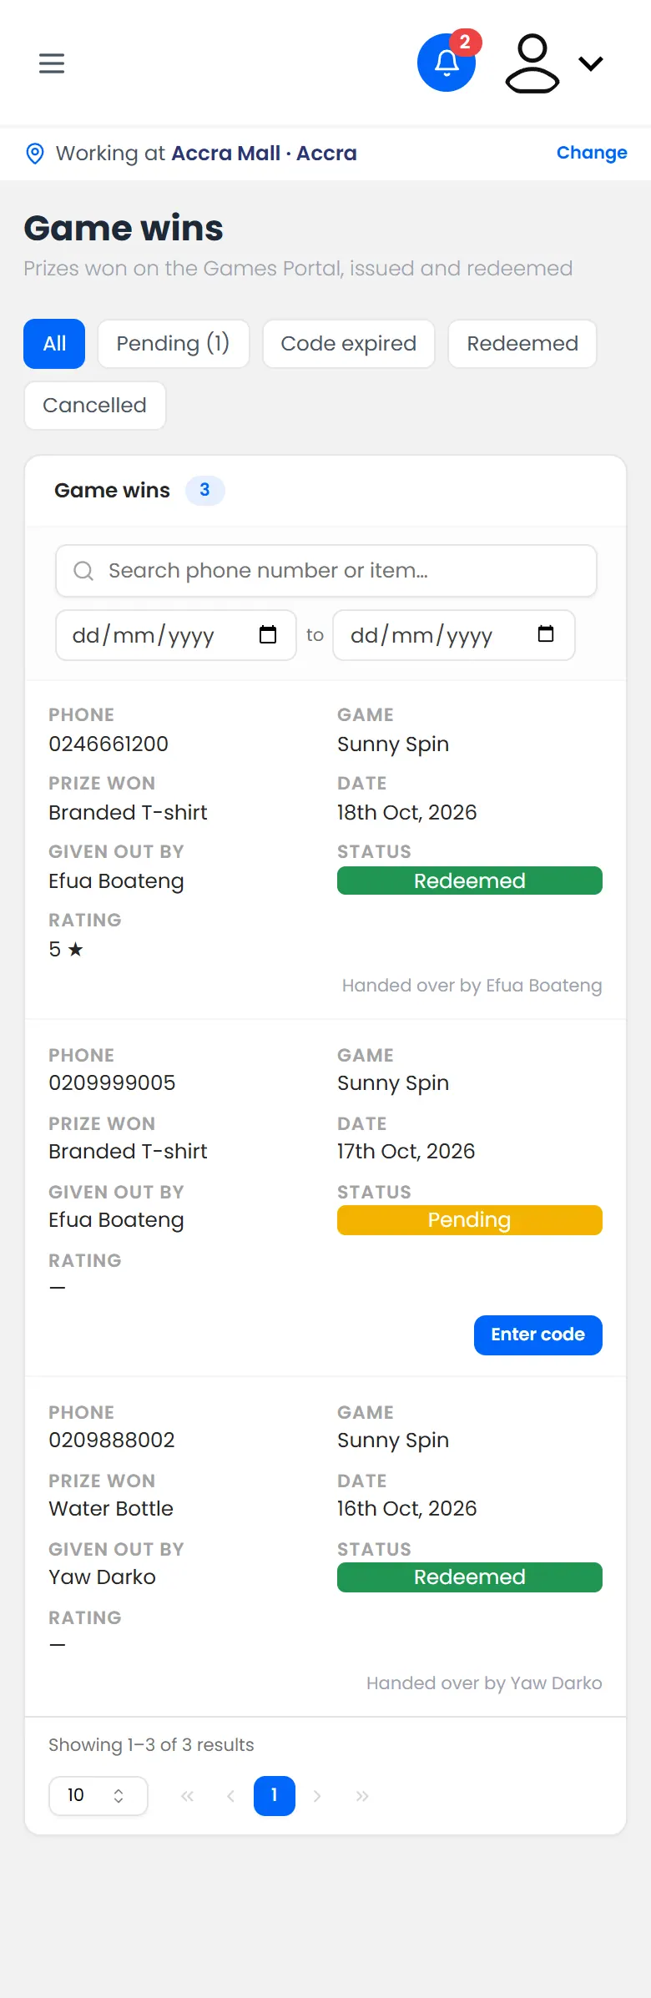The image size is (651, 1998).
Task: Filter by Code expired
Action: click(x=349, y=344)
